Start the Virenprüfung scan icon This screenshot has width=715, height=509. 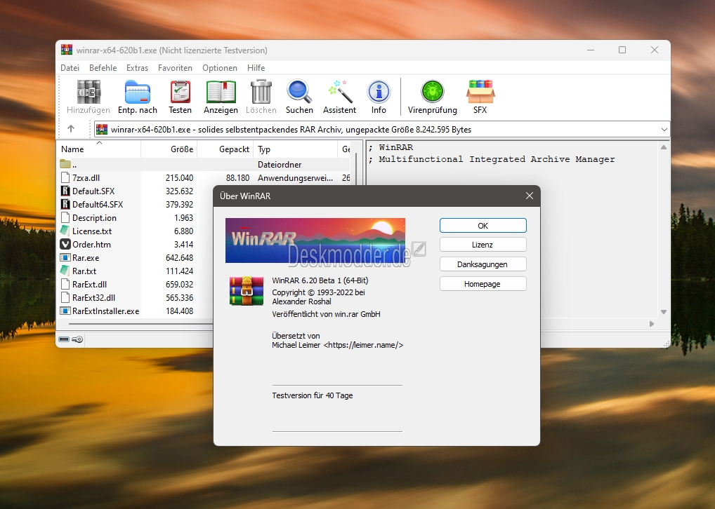click(x=432, y=93)
